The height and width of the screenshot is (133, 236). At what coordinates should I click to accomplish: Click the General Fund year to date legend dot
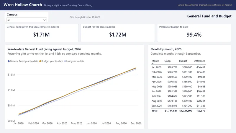coord(9,61)
